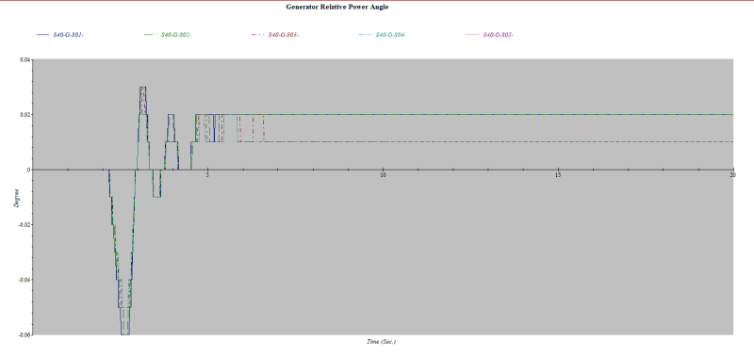
Task: Click the 15 second tick label on x-axis
Action: pyautogui.click(x=558, y=175)
